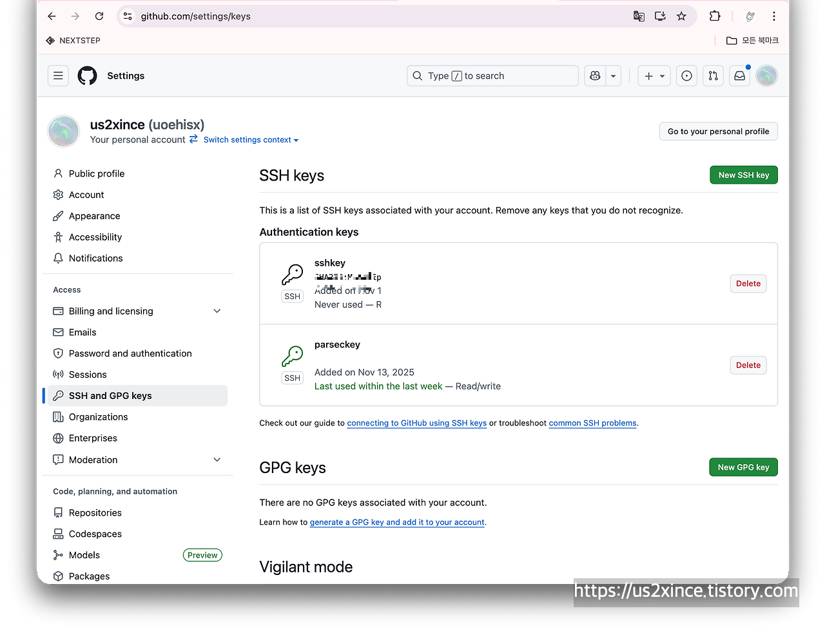This screenshot has width=825, height=633.
Task: Go to GitHub homepage via Octocat logo
Action: tap(88, 75)
